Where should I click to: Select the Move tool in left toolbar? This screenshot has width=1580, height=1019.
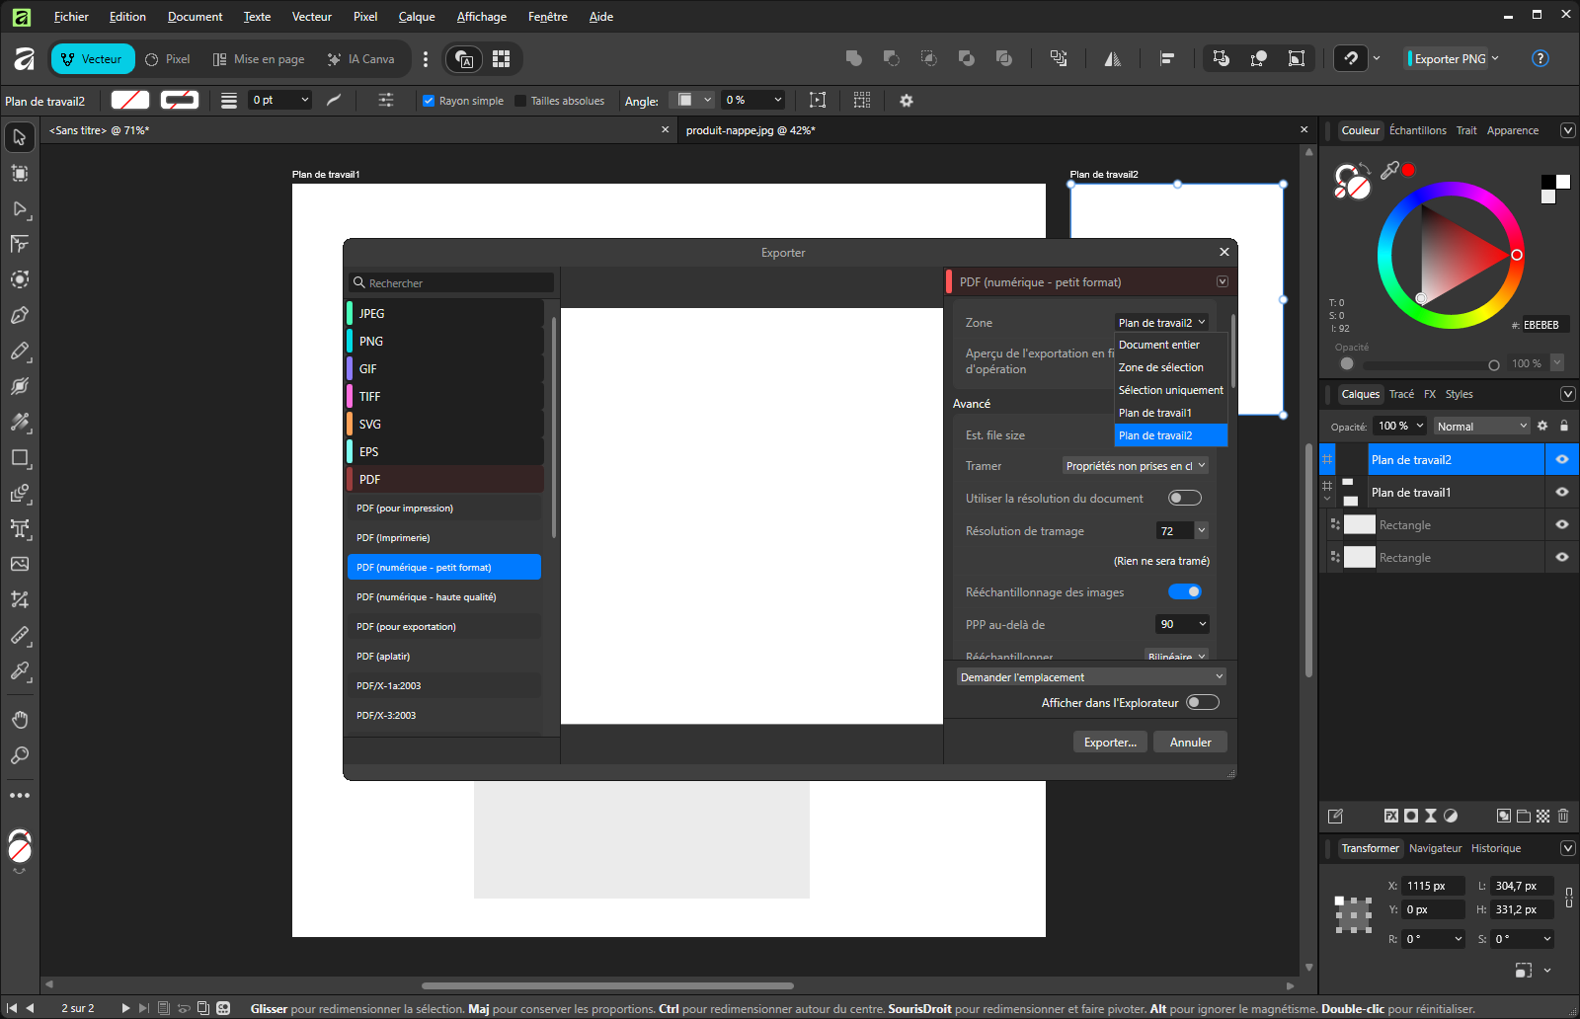point(20,137)
